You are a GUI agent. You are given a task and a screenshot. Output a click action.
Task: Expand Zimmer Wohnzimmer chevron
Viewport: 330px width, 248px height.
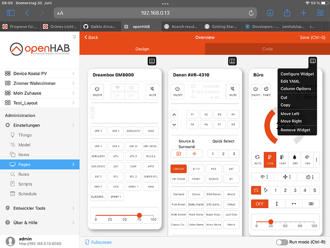pos(73,83)
